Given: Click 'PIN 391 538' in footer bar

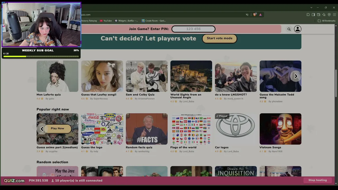Looking at the screenshot, I should [x=38, y=180].
